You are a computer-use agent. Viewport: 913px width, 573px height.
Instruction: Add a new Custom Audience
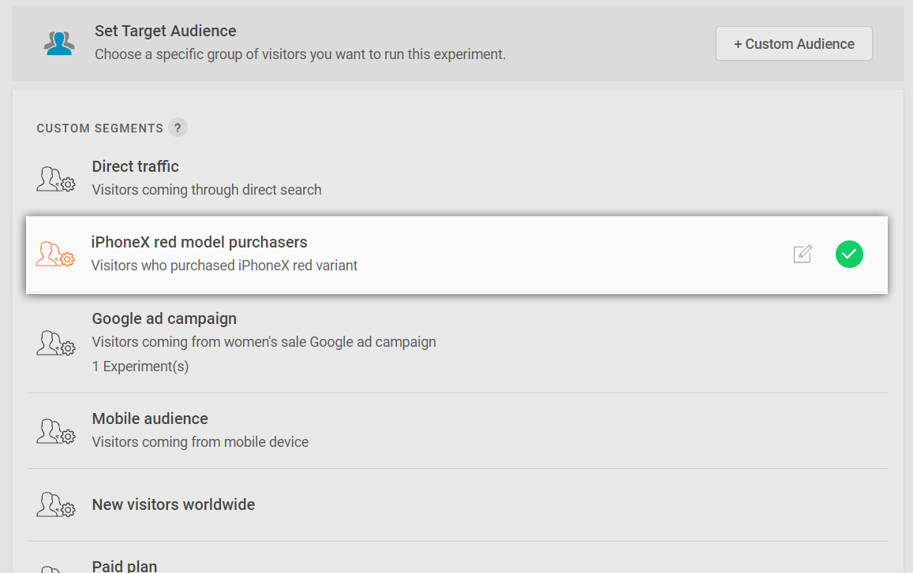point(794,44)
